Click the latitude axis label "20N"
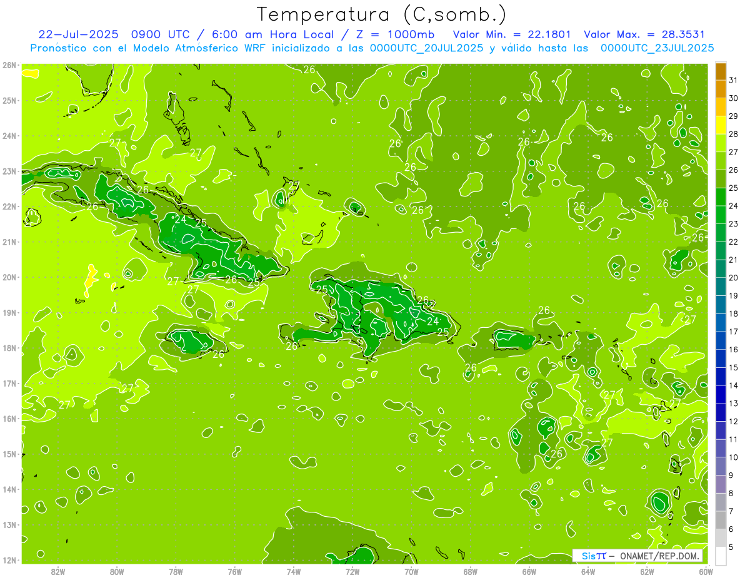This screenshot has width=750, height=580. (9, 277)
